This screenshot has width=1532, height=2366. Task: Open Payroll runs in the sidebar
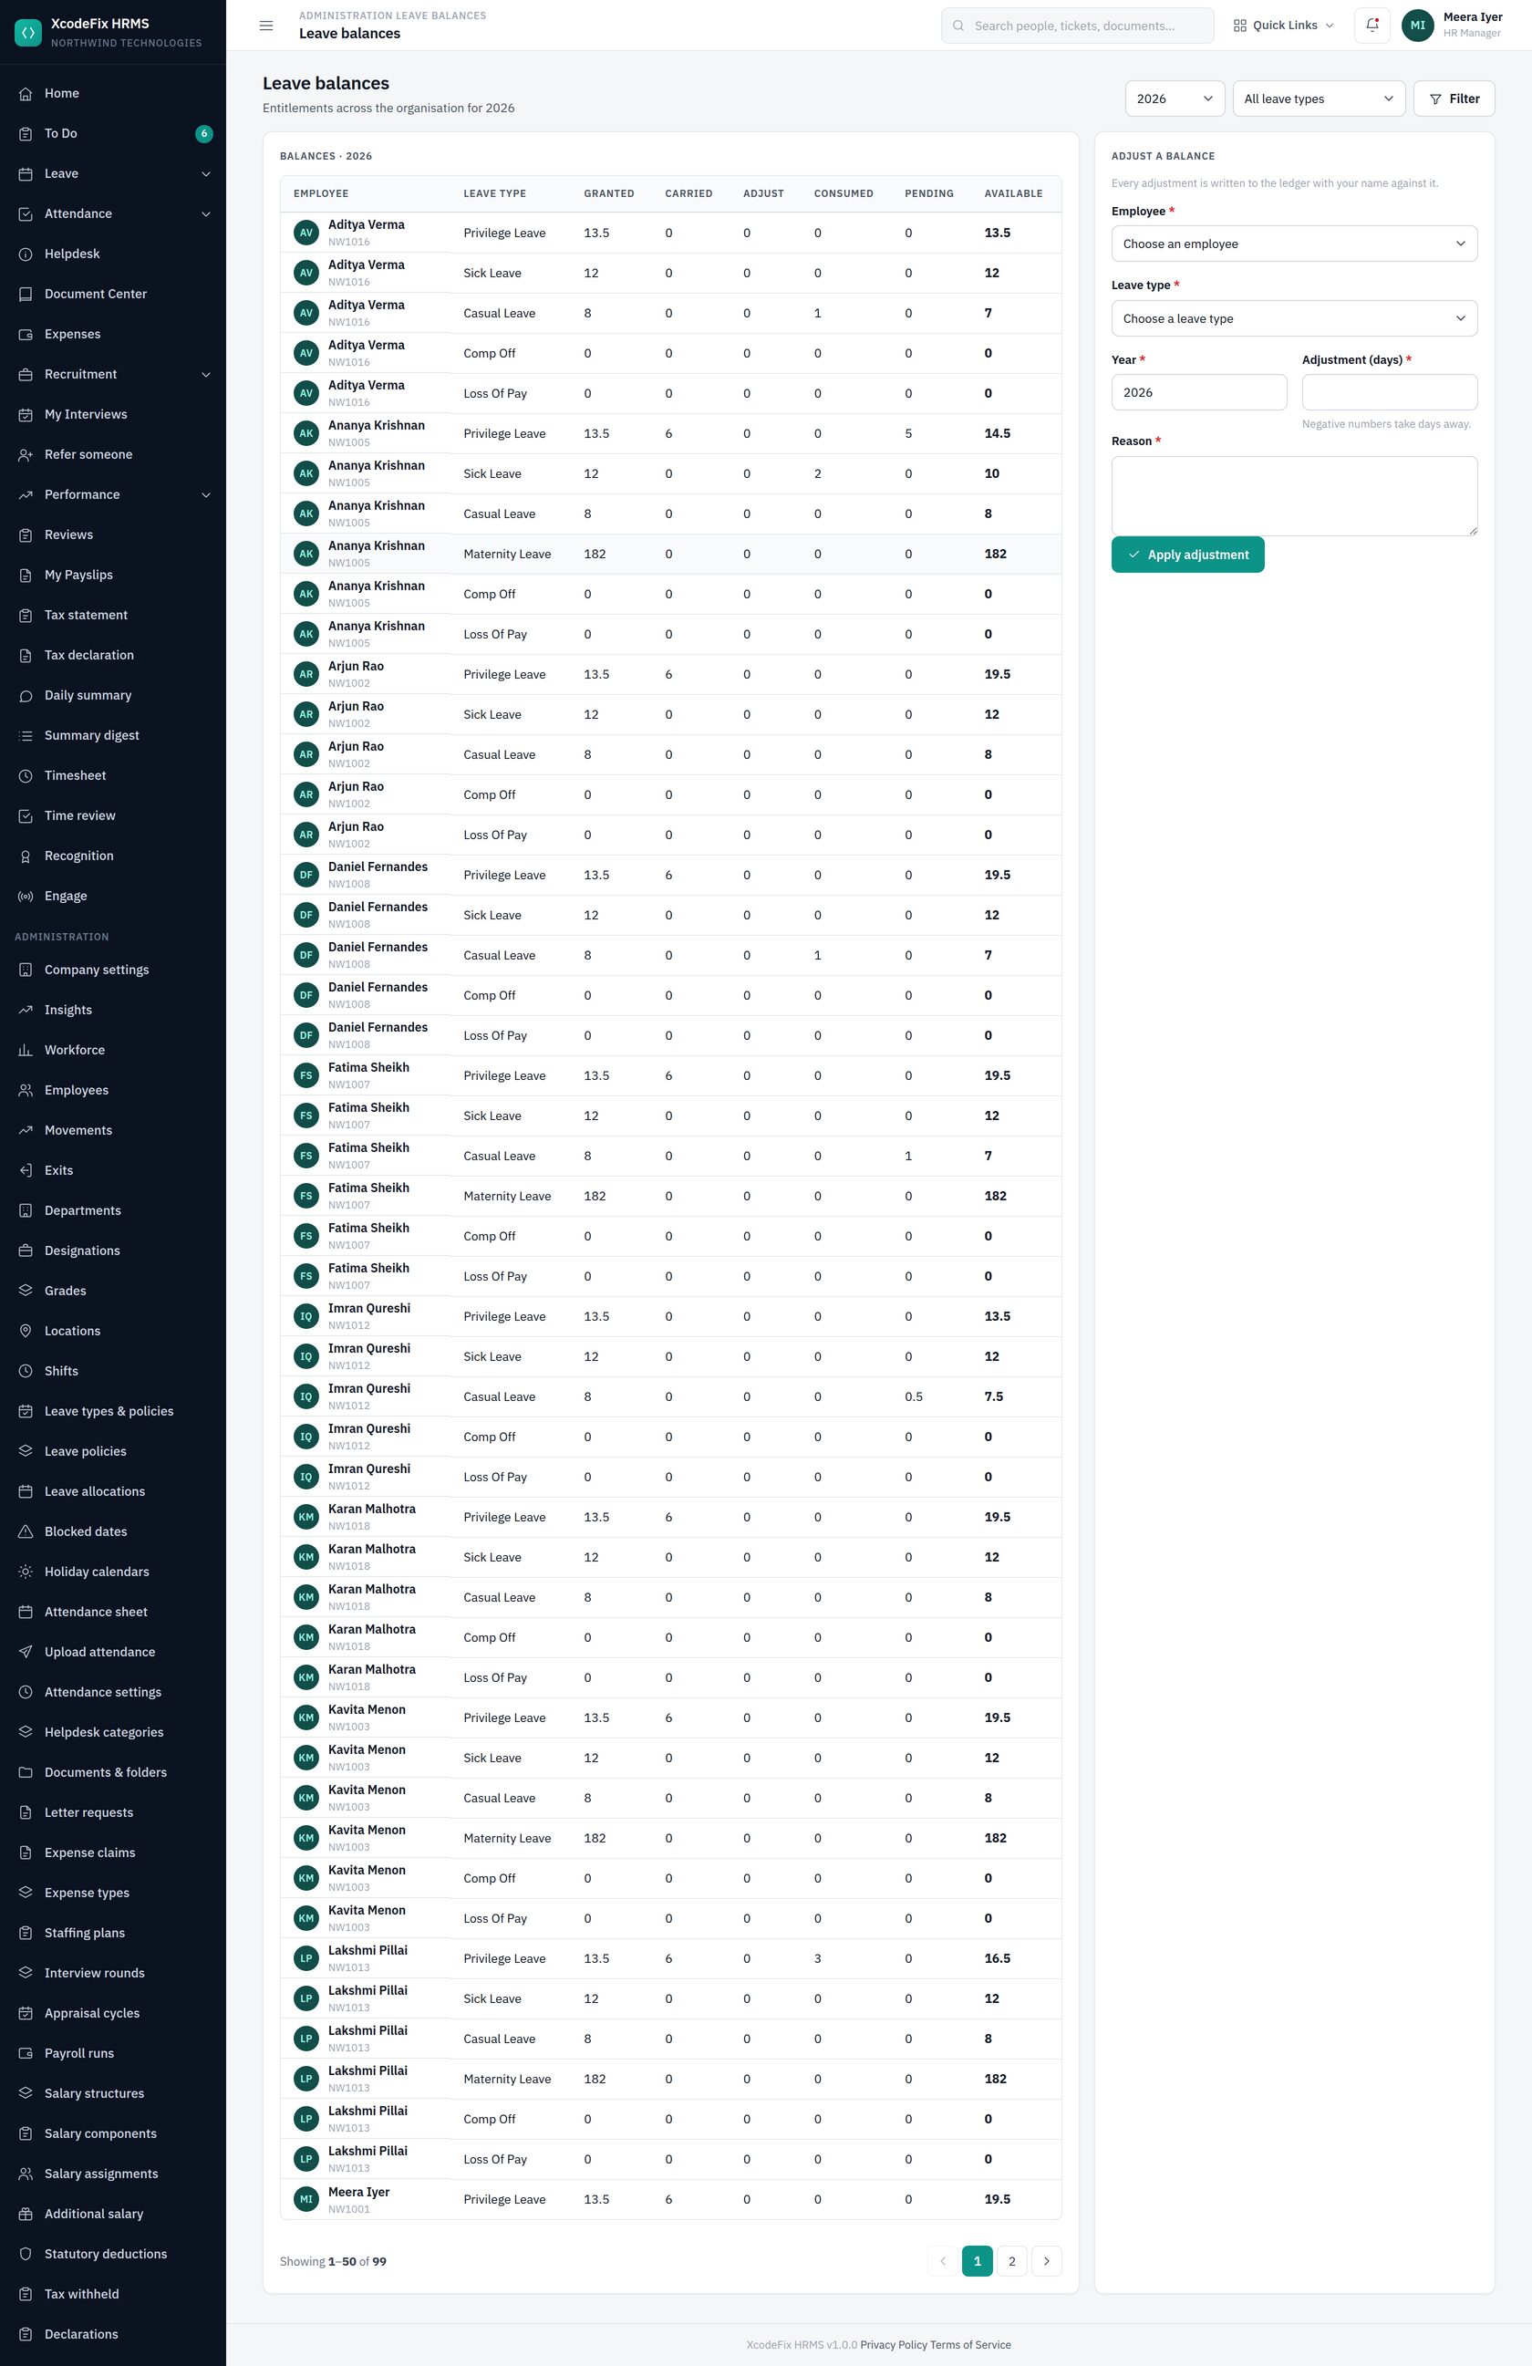[113, 2053]
